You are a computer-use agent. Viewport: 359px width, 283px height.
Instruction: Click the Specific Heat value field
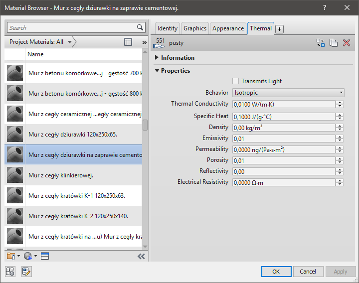point(284,117)
